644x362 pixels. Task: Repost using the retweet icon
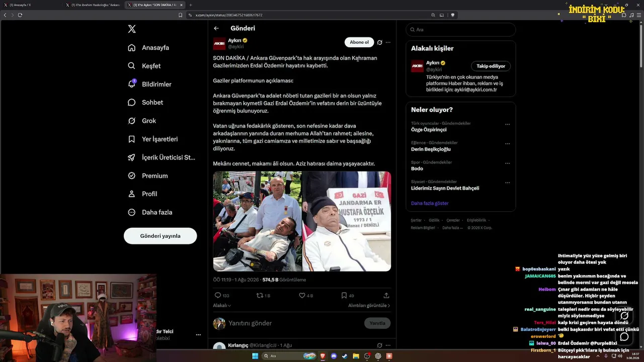click(x=260, y=296)
